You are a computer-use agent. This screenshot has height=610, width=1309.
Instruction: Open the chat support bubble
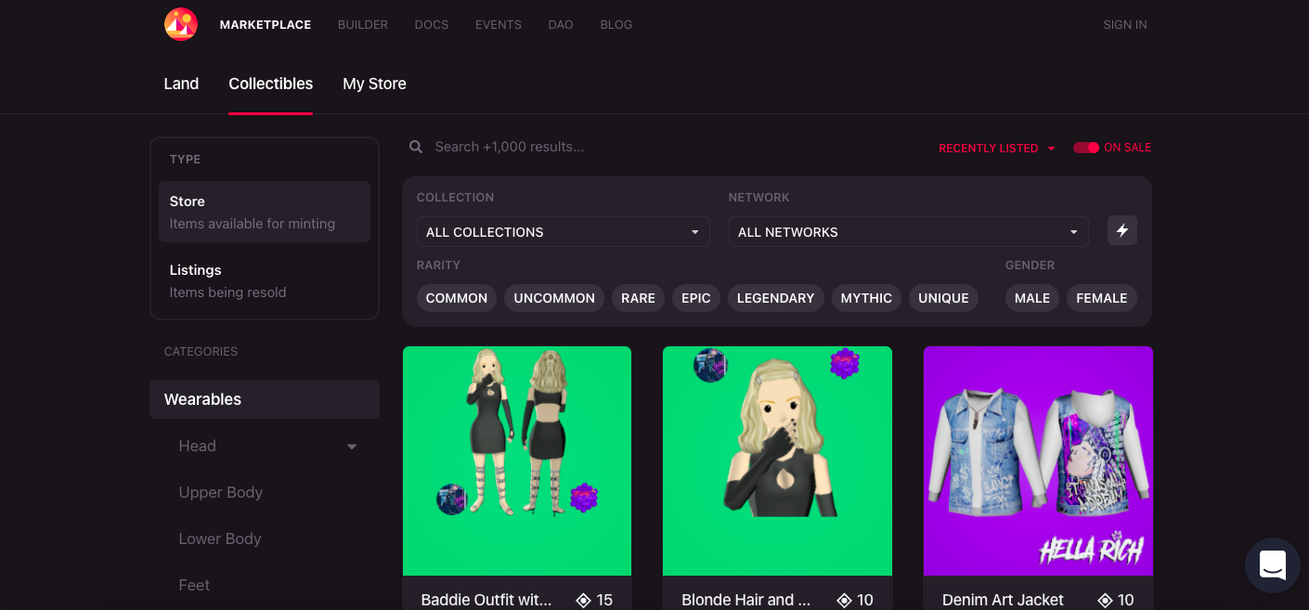click(1272, 565)
